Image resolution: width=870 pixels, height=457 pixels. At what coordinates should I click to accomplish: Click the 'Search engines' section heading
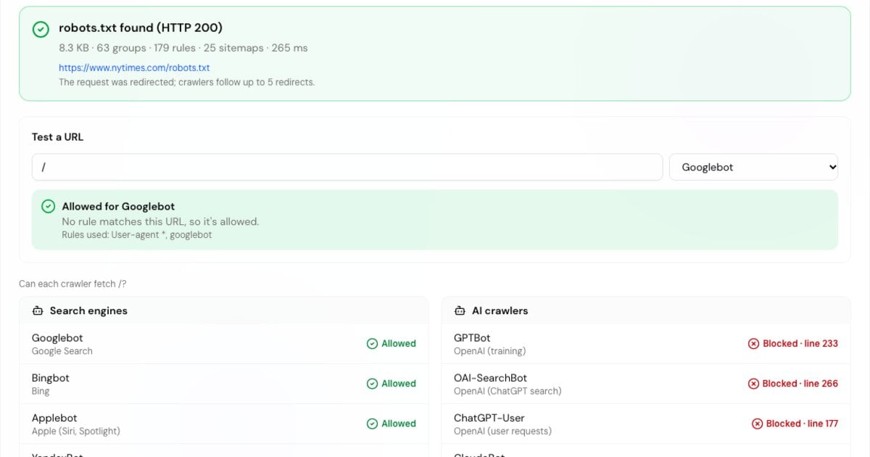click(88, 310)
